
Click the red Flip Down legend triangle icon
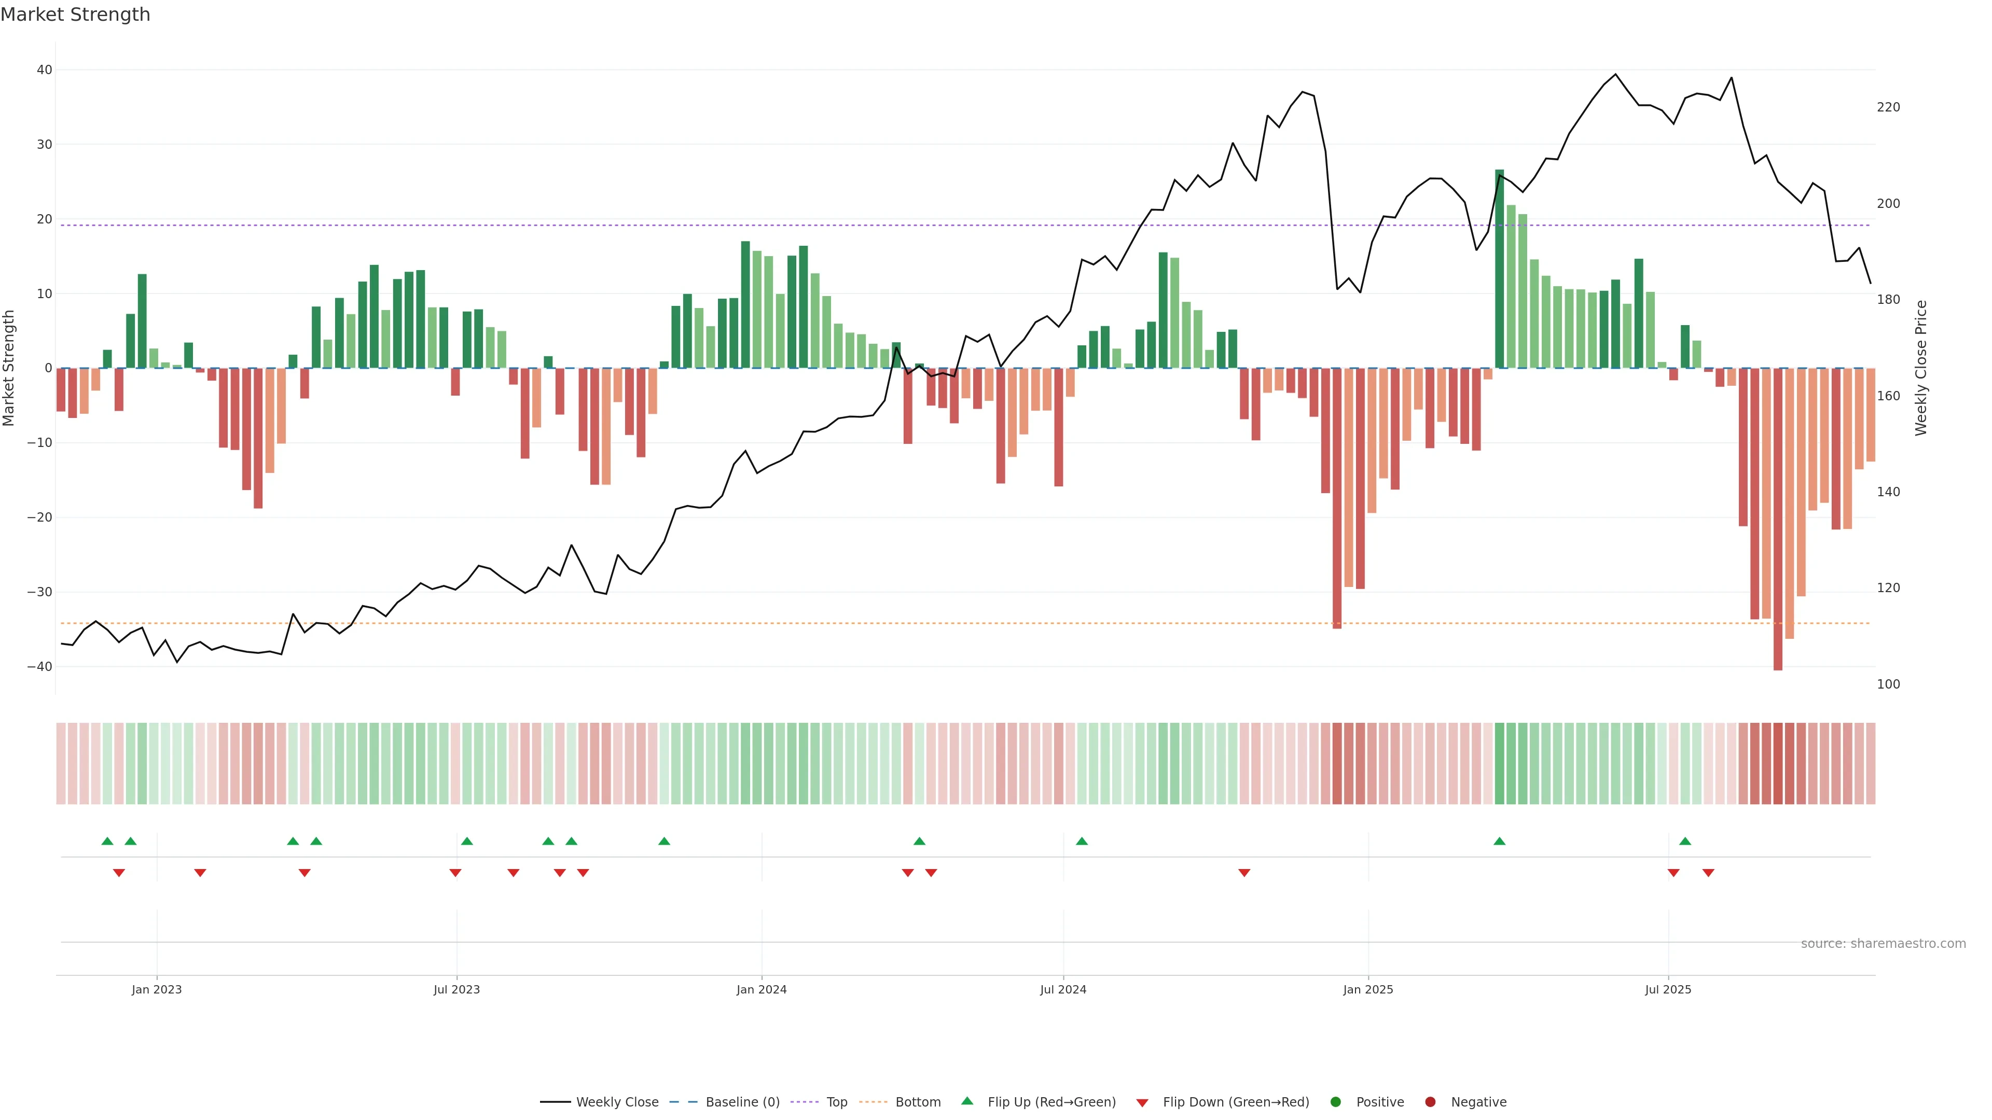[x=1142, y=1103]
